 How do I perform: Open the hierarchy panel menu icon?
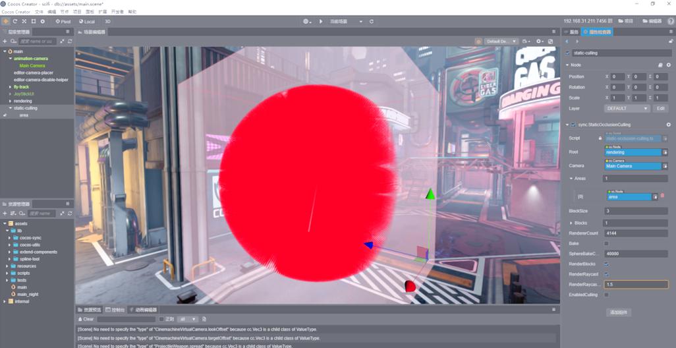pos(68,32)
